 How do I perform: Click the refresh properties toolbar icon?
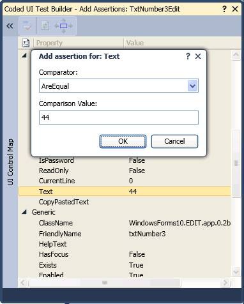click(x=45, y=26)
